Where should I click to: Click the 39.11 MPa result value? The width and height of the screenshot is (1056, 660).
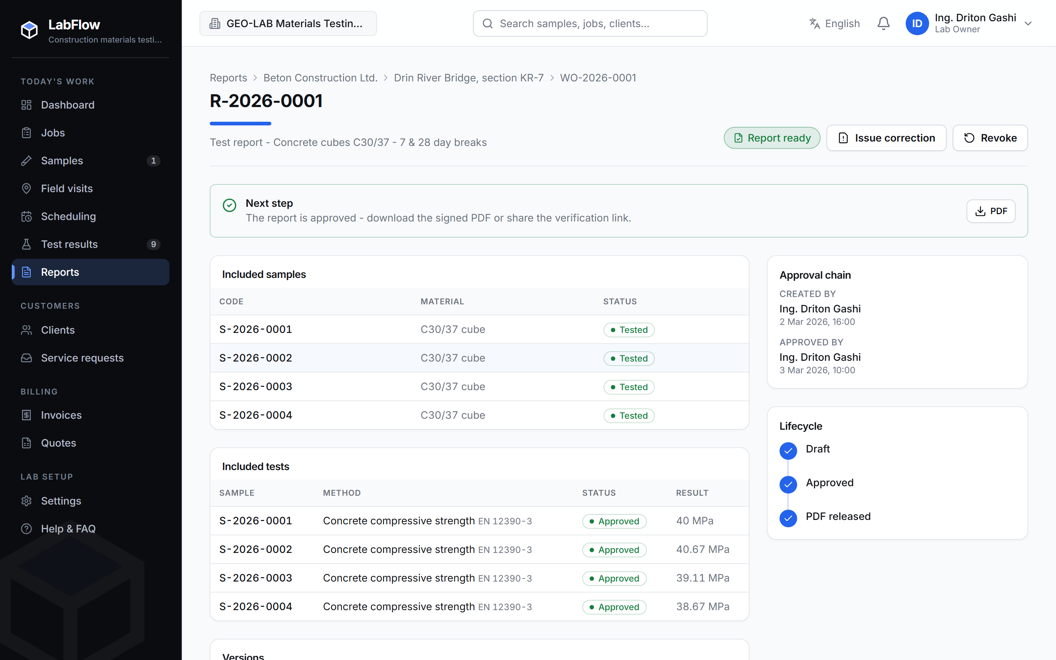coord(703,578)
